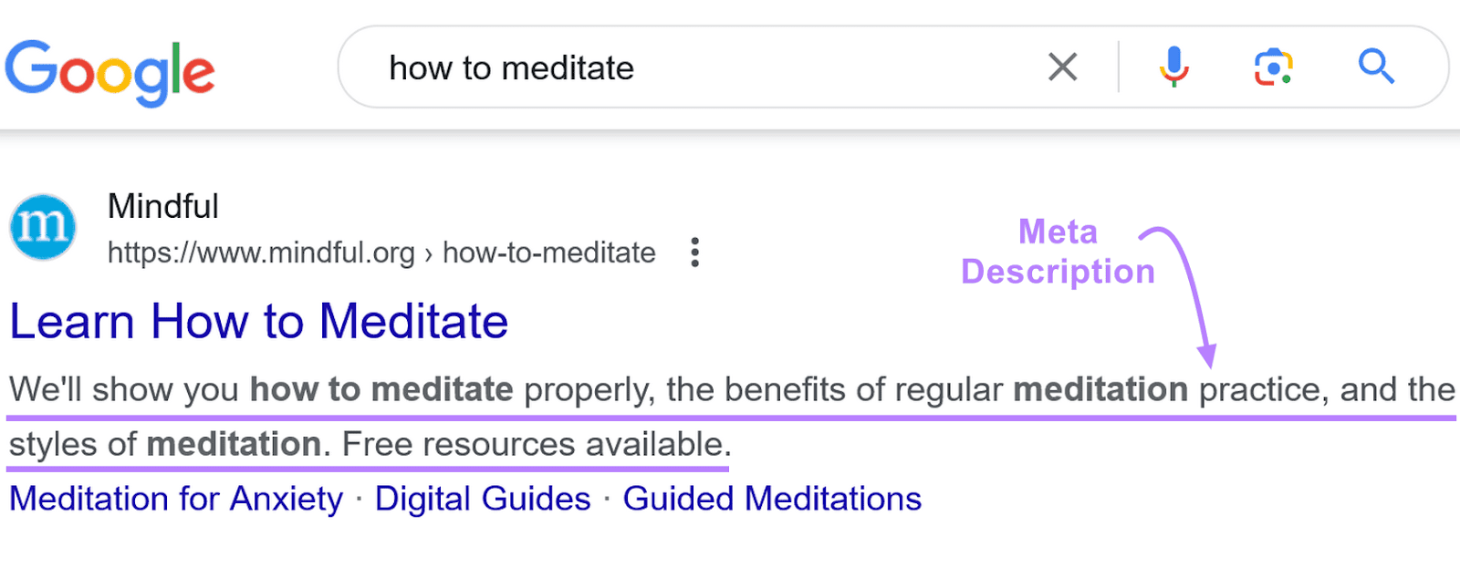Open the Learn How to Meditate result
This screenshot has width=1460, height=588.
[x=258, y=321]
